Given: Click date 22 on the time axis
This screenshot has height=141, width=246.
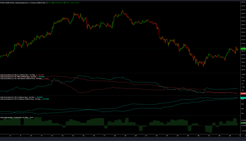Looking at the screenshot, I should [x=156, y=135].
